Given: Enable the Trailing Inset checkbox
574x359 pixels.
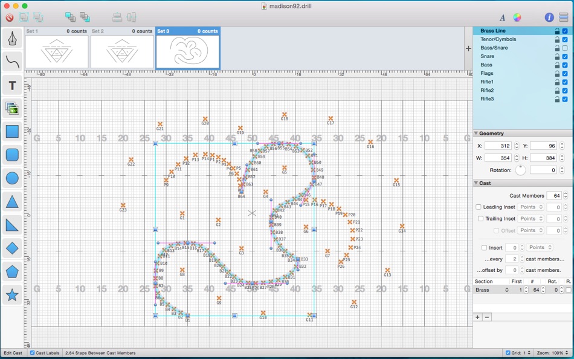Looking at the screenshot, I should tap(481, 219).
